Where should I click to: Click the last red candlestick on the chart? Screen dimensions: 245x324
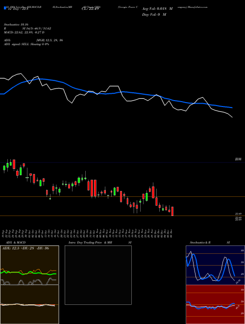(x=172, y=211)
